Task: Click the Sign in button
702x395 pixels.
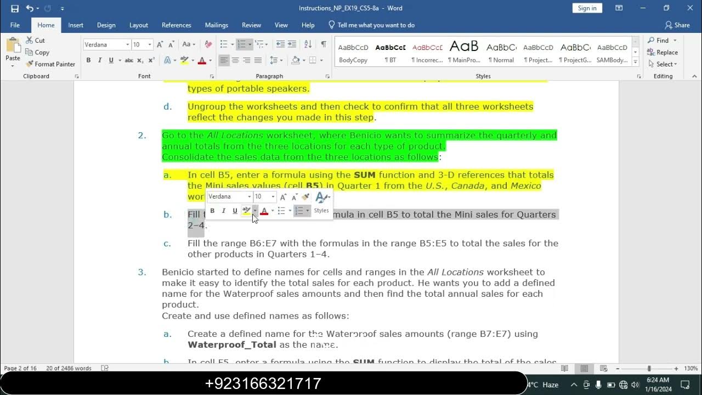Action: pos(587,8)
